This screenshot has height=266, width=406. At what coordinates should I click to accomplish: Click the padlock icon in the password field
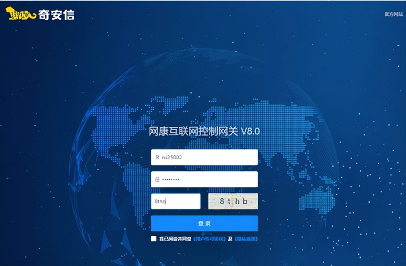pyautogui.click(x=156, y=179)
